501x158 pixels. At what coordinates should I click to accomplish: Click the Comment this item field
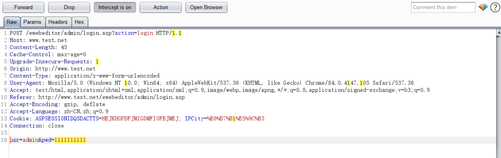click(443, 7)
